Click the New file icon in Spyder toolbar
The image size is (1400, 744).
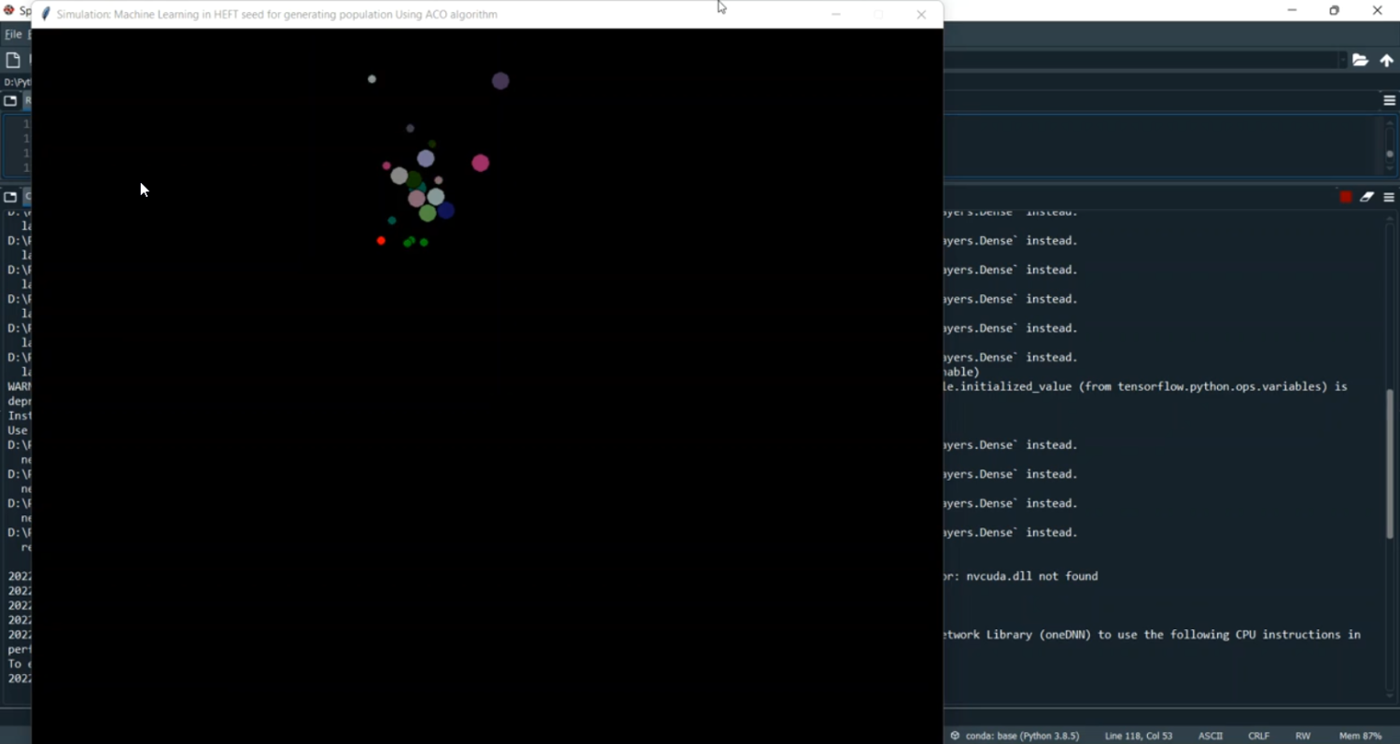pyautogui.click(x=13, y=60)
